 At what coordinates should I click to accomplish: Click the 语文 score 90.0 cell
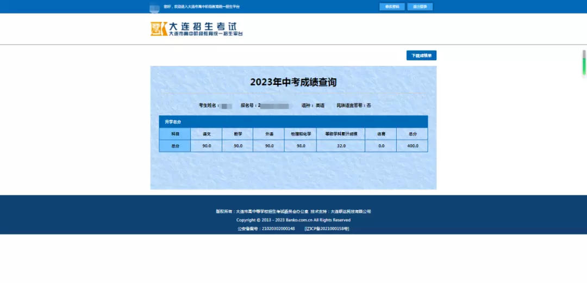click(207, 146)
